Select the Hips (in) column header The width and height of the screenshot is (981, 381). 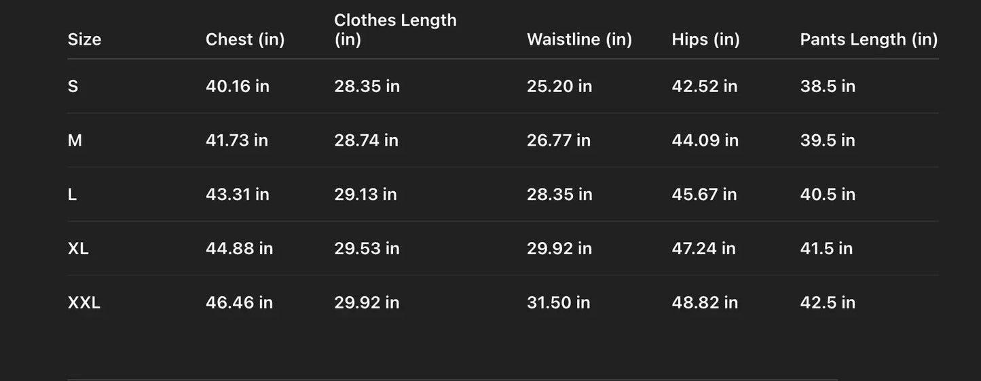[705, 39]
